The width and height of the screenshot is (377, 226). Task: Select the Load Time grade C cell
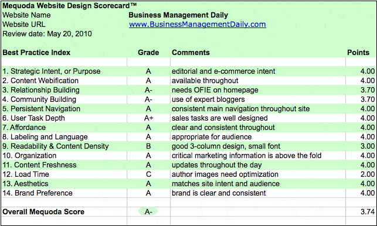tap(148, 174)
